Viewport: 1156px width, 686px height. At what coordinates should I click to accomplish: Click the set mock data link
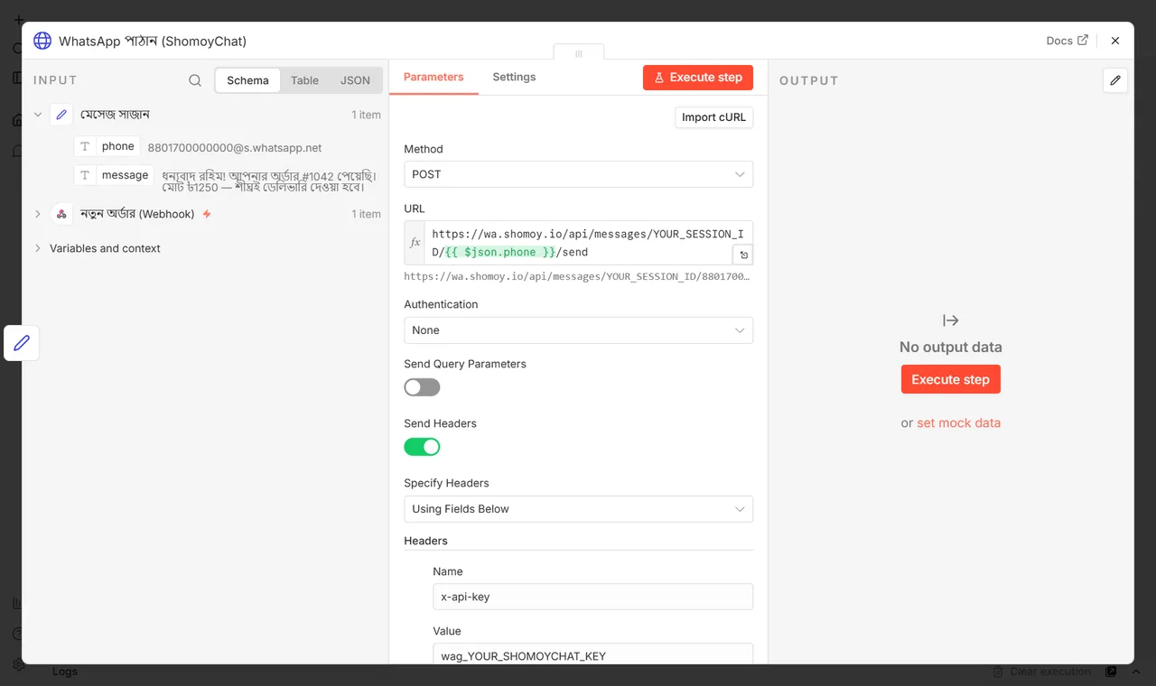pos(958,422)
